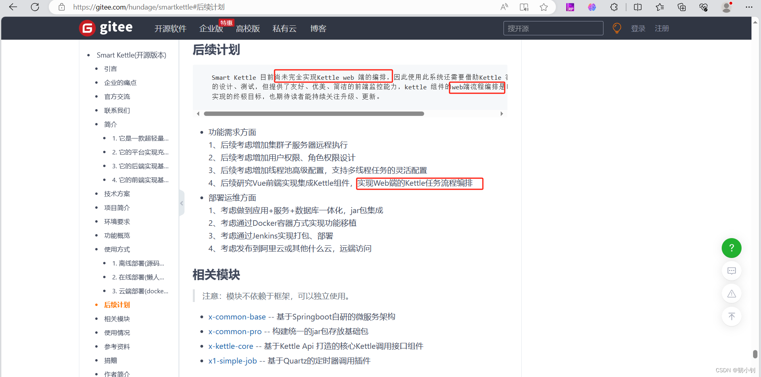Open 开源软件 in the navigation bar
Image resolution: width=761 pixels, height=377 pixels.
coord(170,29)
